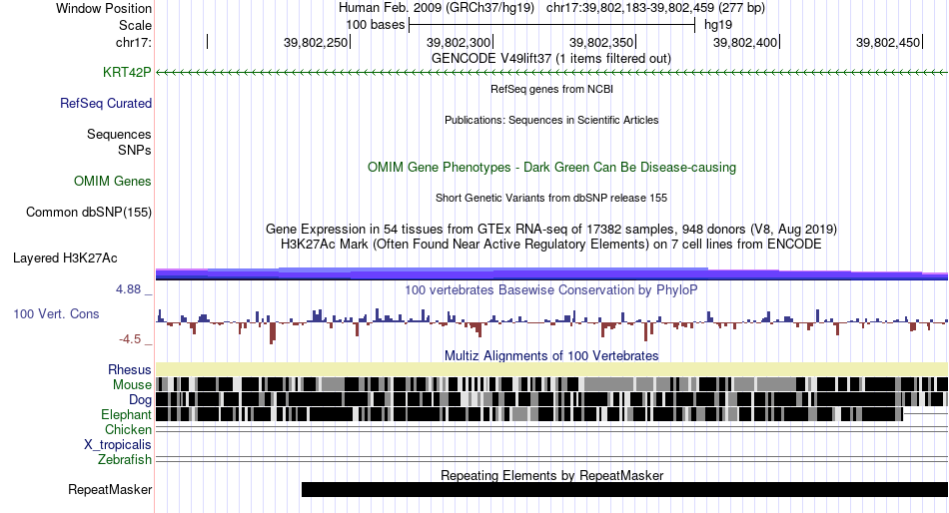Click the KRT42P intron arrow line
949x513 pixels.
pyautogui.click(x=551, y=72)
